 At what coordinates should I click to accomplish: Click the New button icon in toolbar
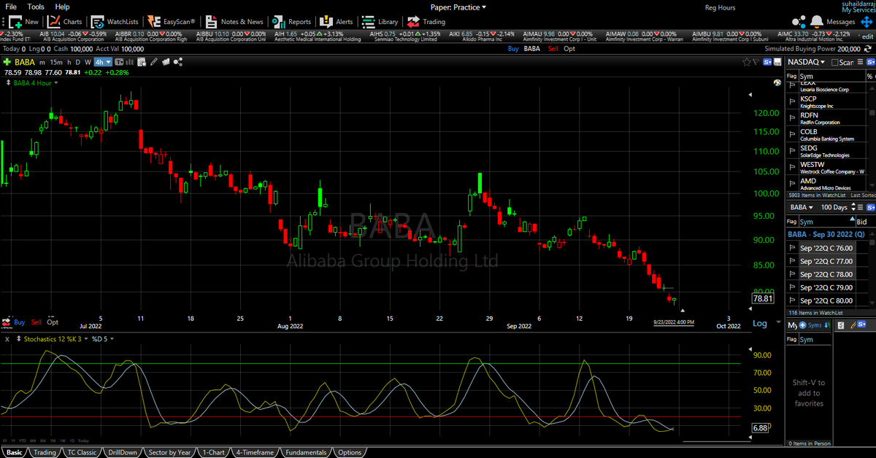point(14,21)
